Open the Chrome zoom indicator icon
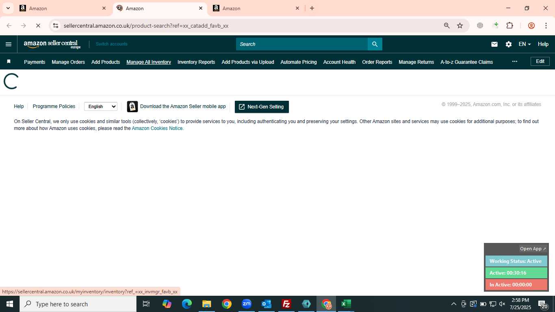This screenshot has height=312, width=555. coord(447,26)
